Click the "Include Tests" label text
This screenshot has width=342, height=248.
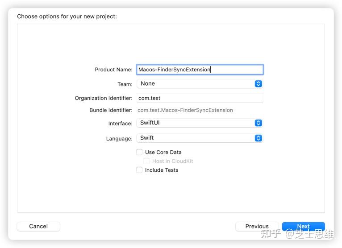pos(162,170)
